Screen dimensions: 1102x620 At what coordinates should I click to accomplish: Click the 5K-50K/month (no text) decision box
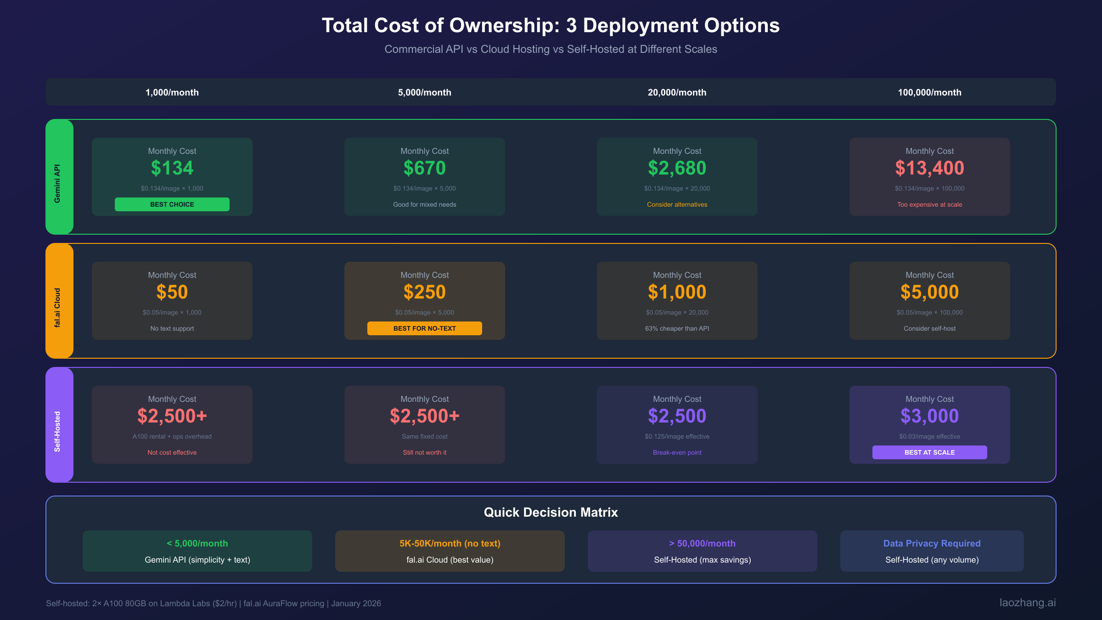coord(450,551)
